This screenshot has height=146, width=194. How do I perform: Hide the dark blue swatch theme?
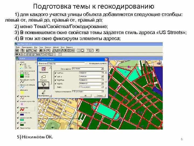tap(18, 113)
